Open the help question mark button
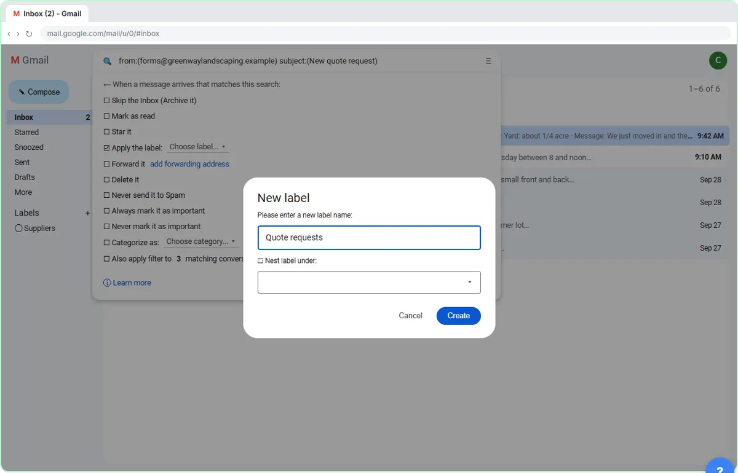 720,467
